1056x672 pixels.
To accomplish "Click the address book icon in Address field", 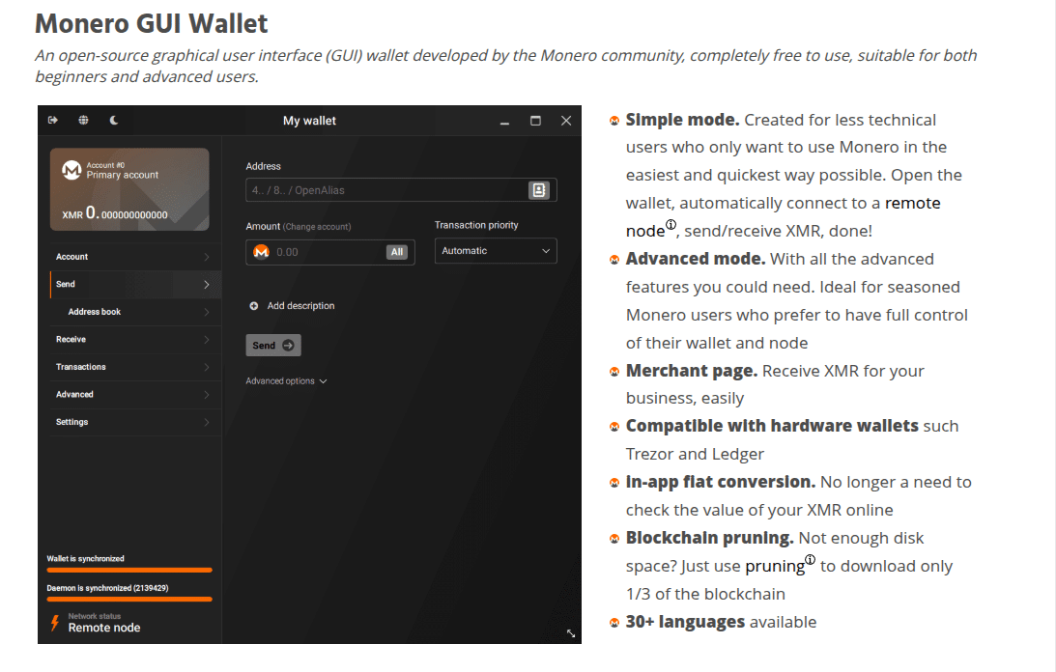I will coord(539,190).
